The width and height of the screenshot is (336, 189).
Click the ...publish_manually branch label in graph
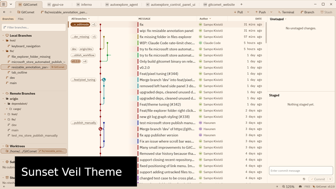(84, 123)
